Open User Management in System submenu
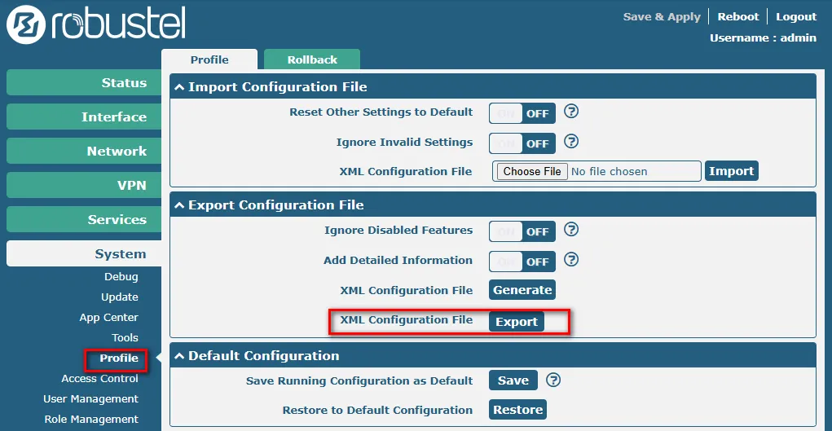This screenshot has height=431, width=832. coord(90,399)
